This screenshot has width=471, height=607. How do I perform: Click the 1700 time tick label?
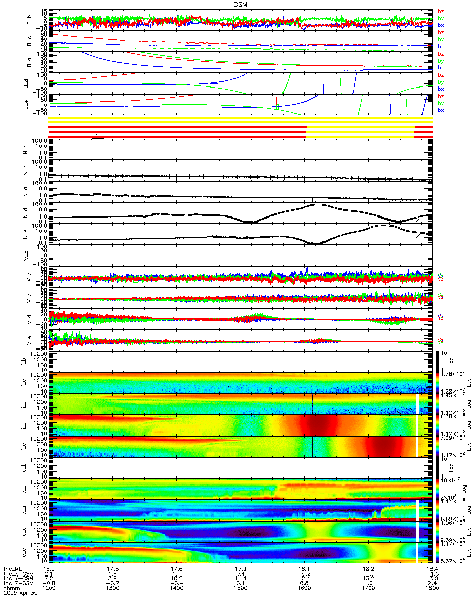tap(368, 589)
